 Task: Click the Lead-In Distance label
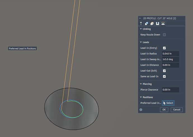click(150, 65)
